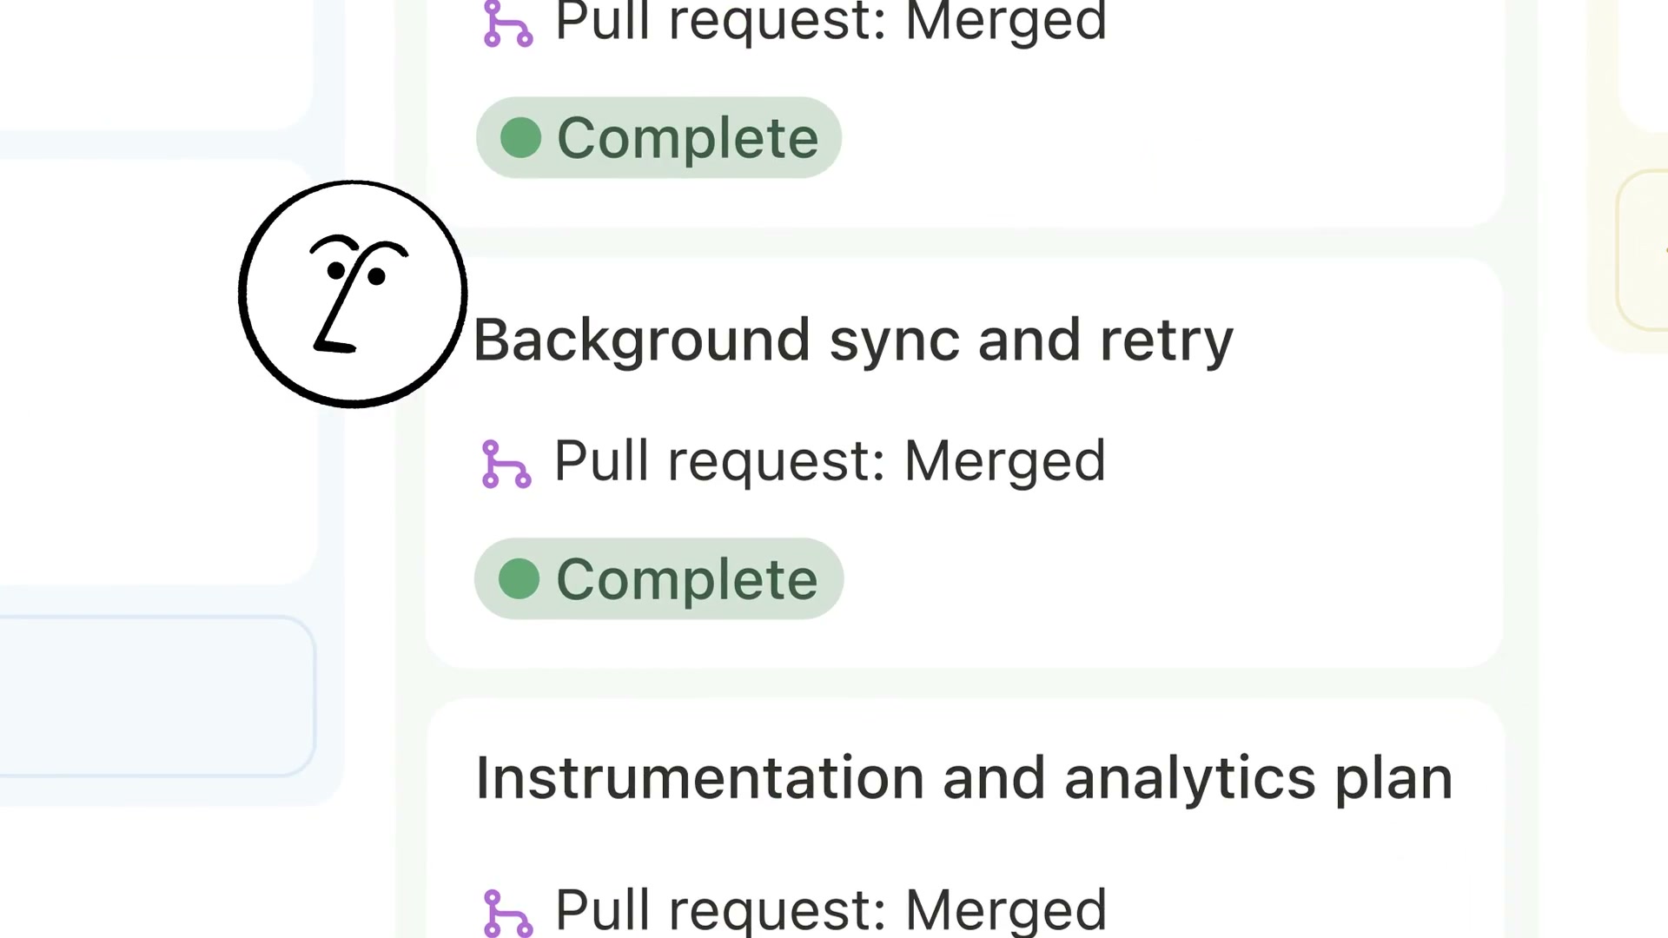Select the Complete badge in the topmost card

click(x=659, y=138)
